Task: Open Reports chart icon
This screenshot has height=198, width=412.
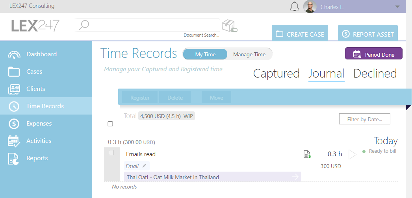Action: click(x=14, y=158)
